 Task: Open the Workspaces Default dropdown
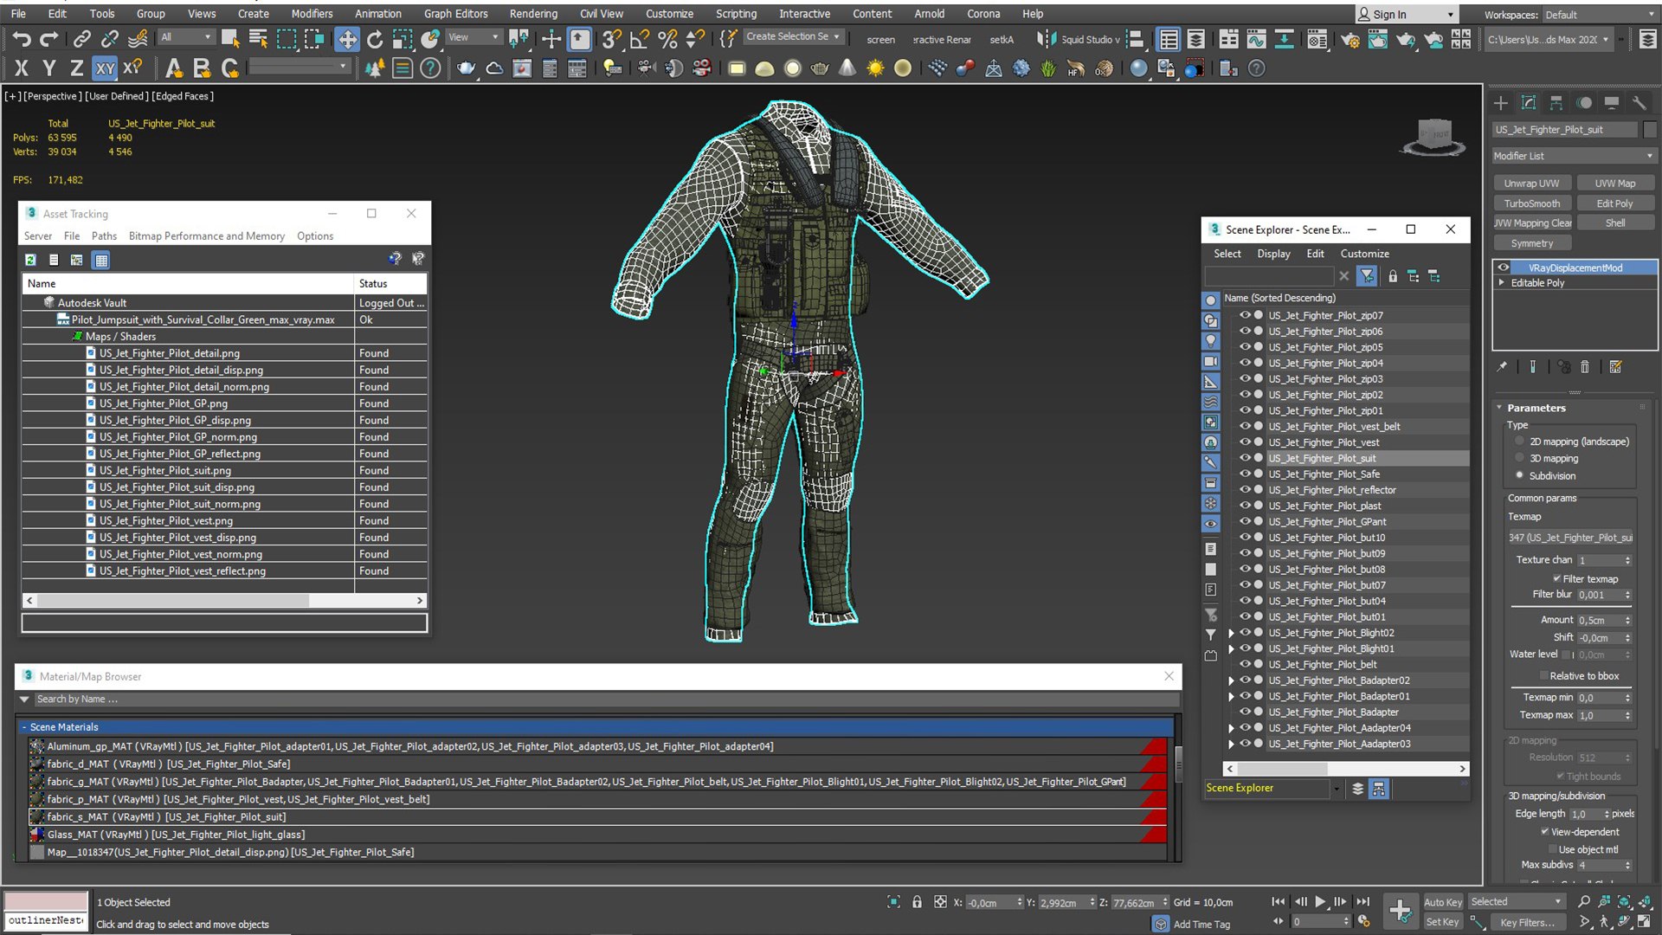pos(1599,15)
